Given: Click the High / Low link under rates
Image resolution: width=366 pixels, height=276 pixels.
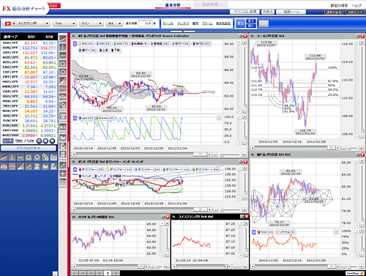Looking at the screenshot, I should point(24,141).
